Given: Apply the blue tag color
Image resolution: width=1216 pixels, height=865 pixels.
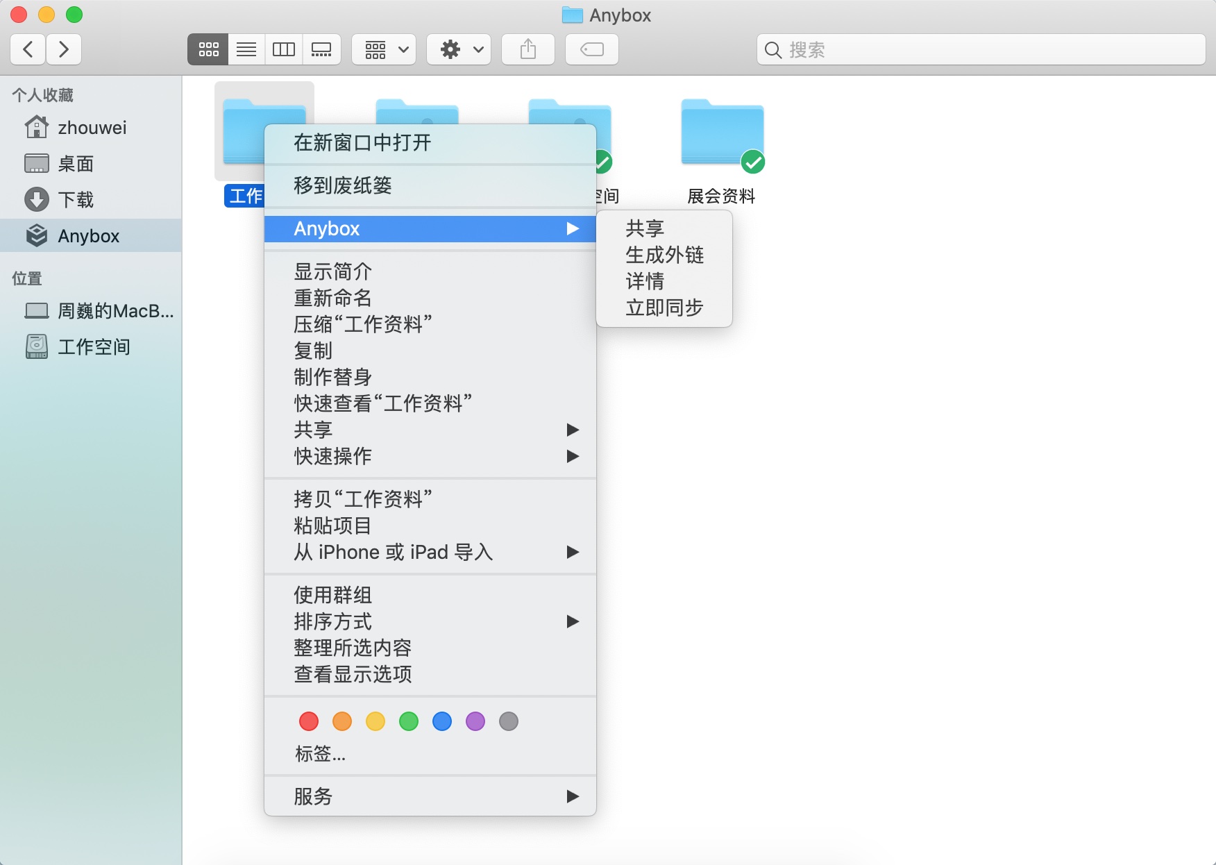Looking at the screenshot, I should [x=442, y=721].
